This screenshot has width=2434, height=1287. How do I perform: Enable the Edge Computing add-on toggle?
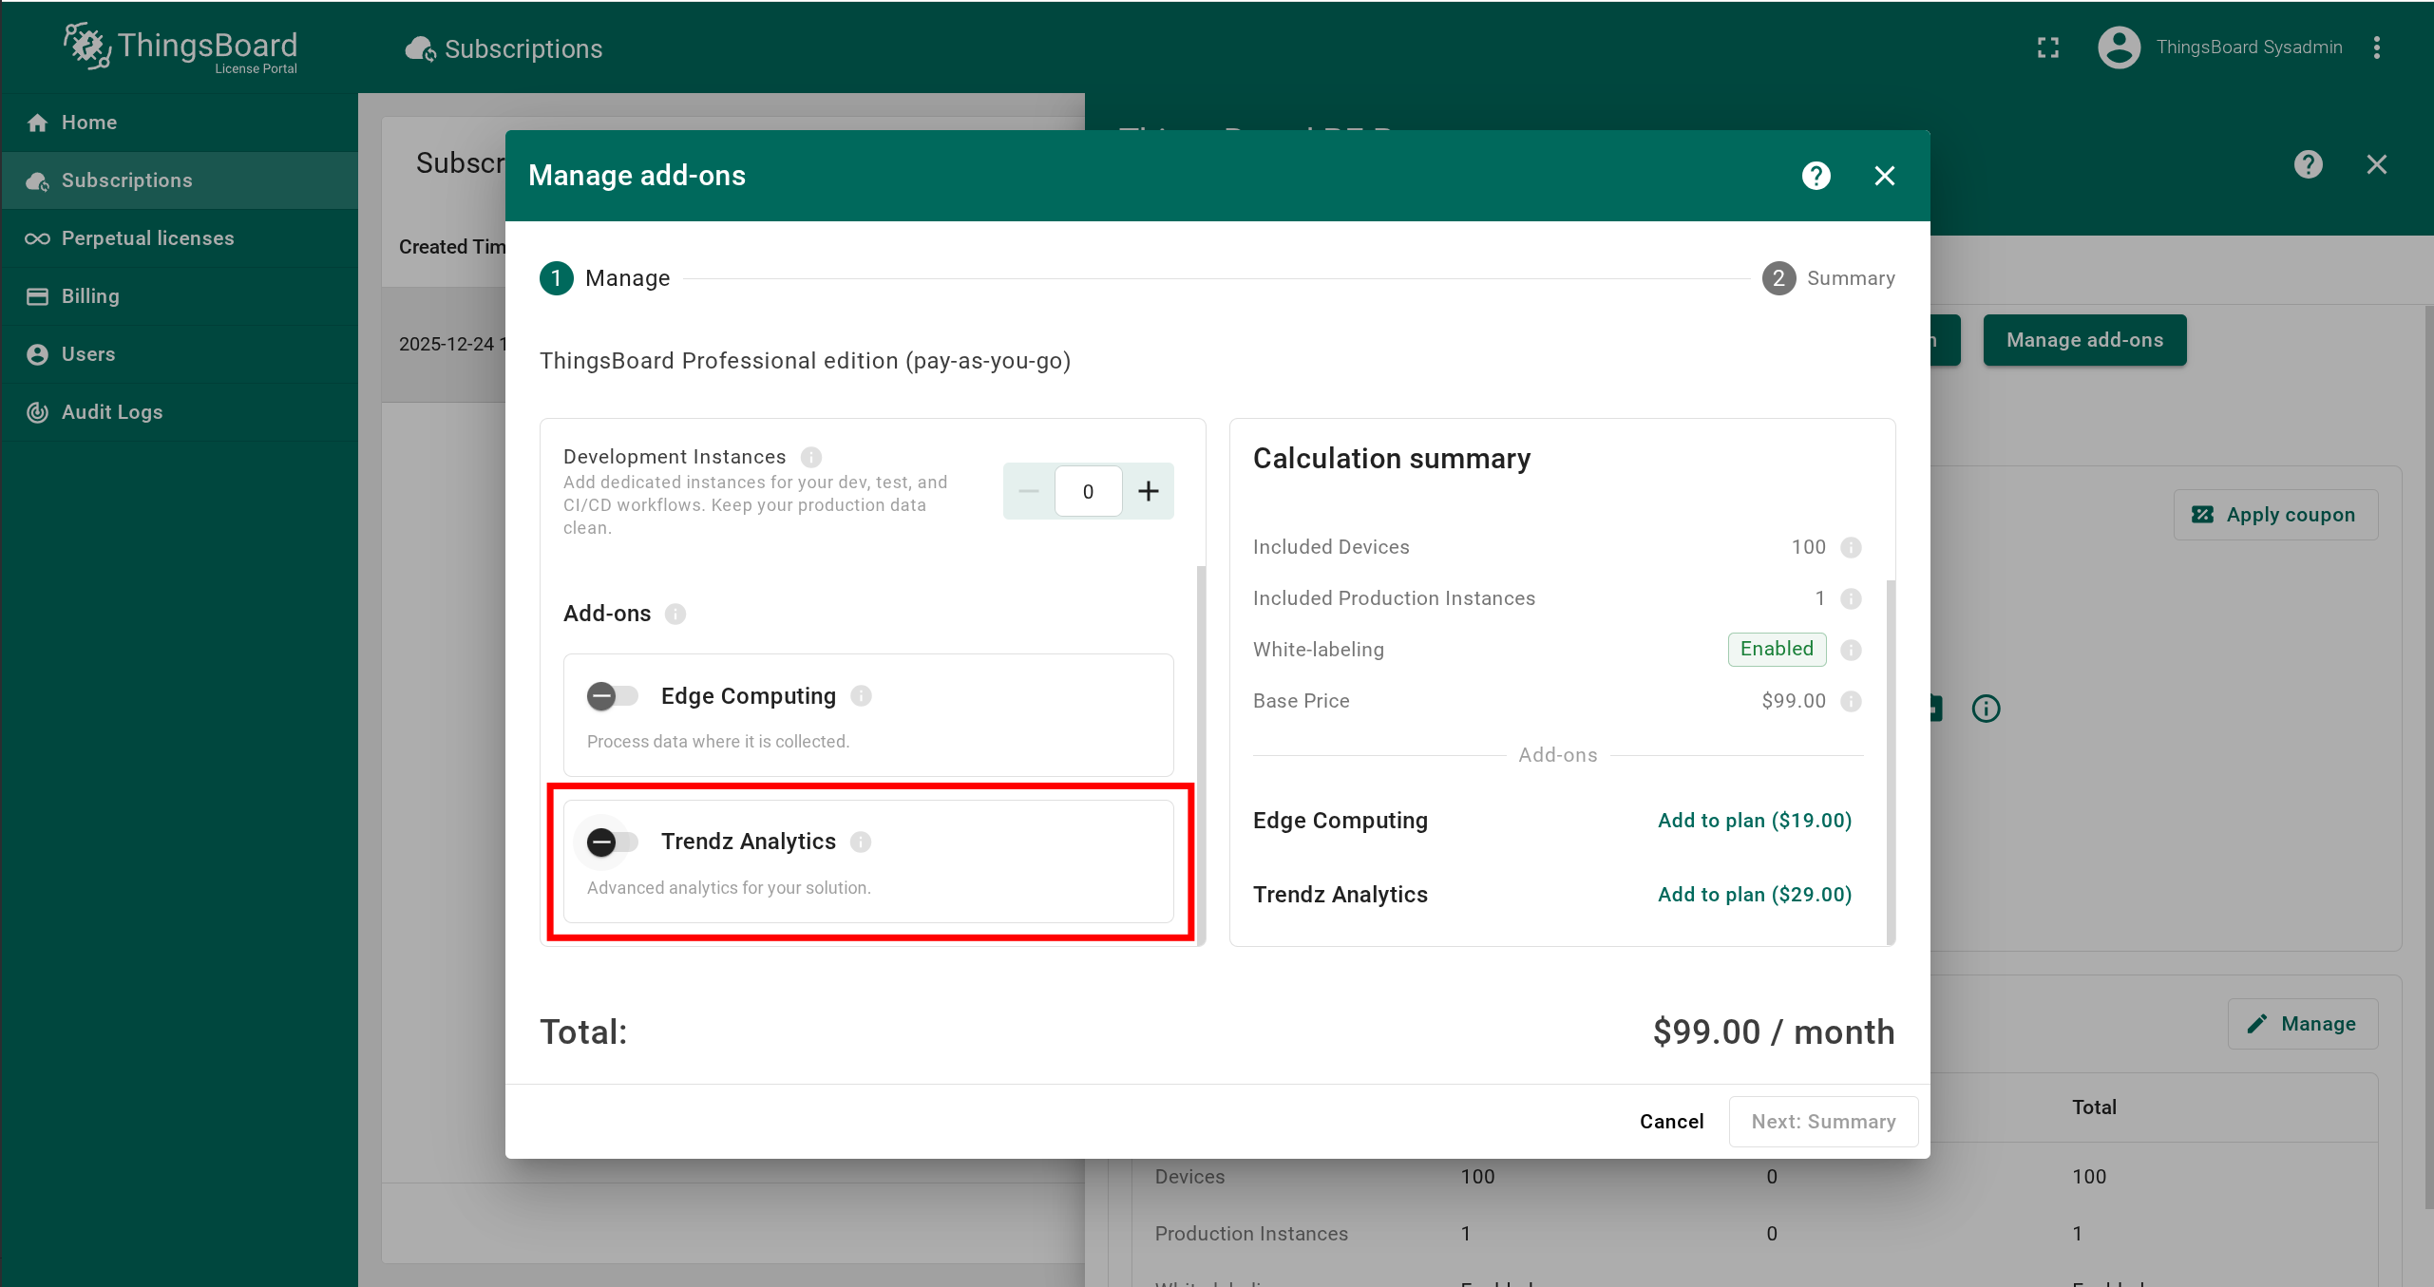(x=611, y=696)
